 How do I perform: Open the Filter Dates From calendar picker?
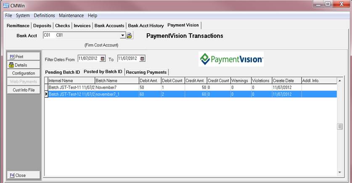(x=103, y=59)
